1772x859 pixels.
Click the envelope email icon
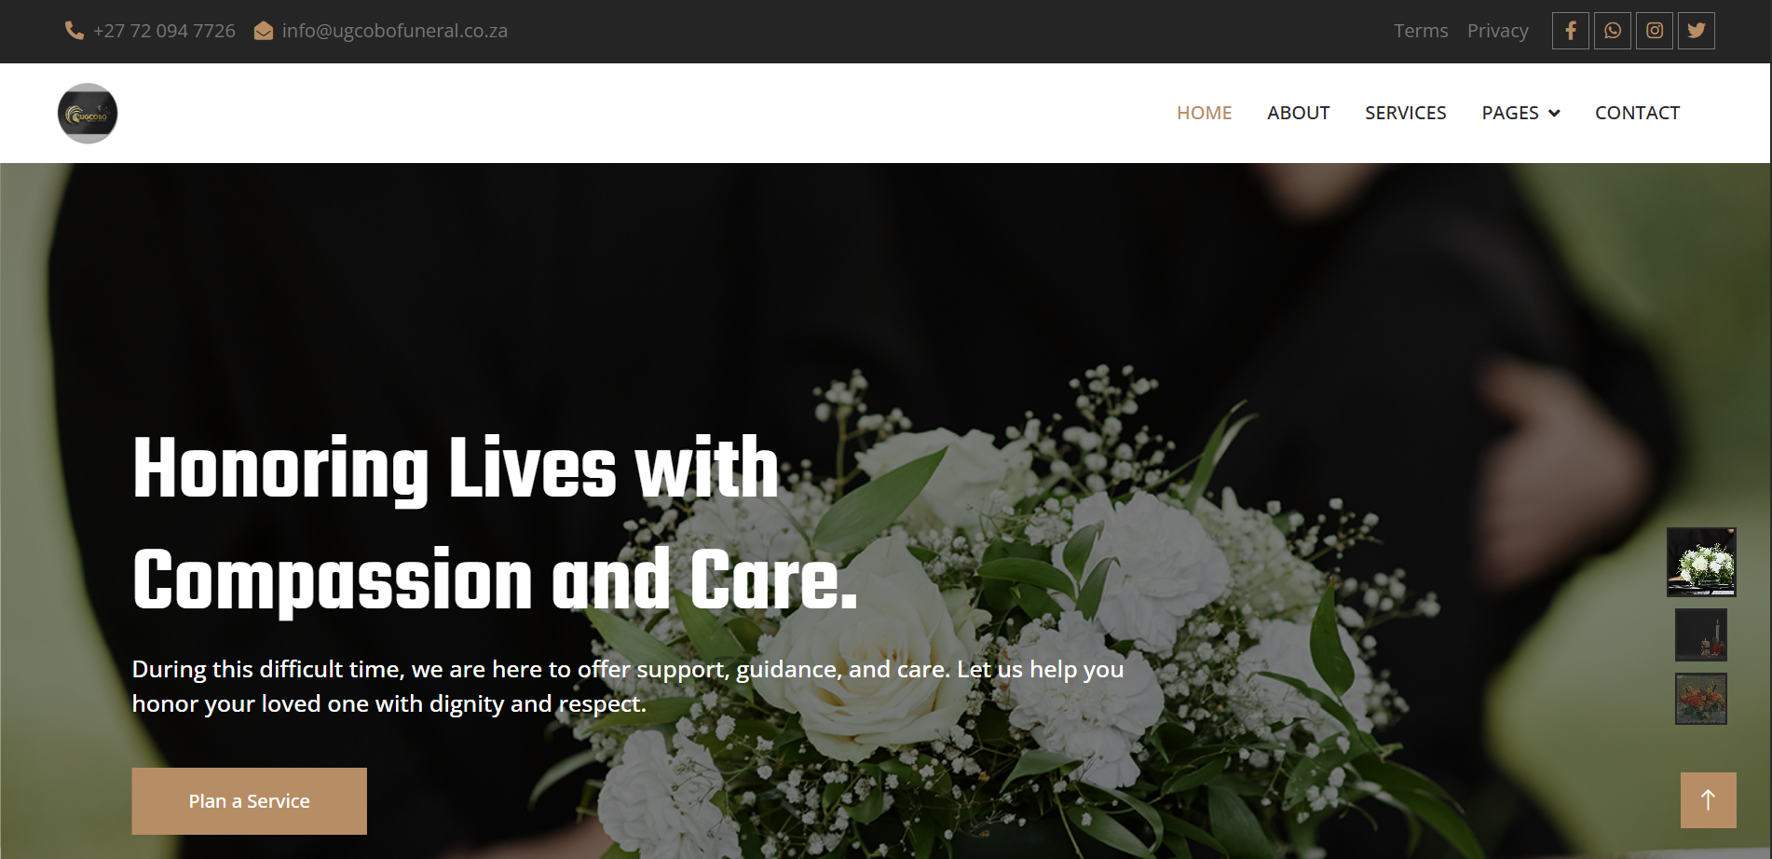264,31
